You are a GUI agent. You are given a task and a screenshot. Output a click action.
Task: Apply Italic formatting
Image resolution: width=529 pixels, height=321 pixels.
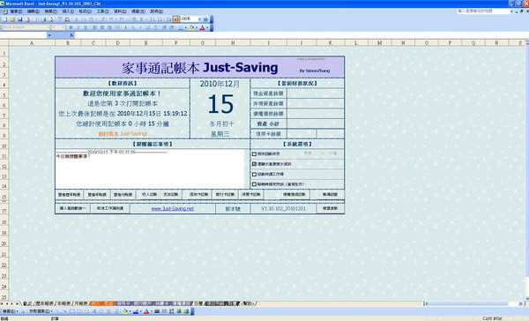(78, 27)
